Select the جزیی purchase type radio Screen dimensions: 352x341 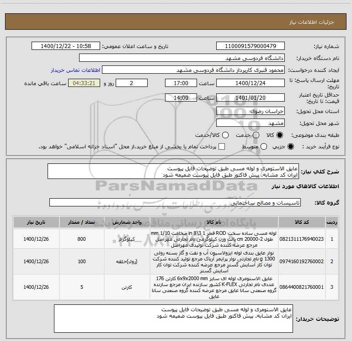click(290, 146)
